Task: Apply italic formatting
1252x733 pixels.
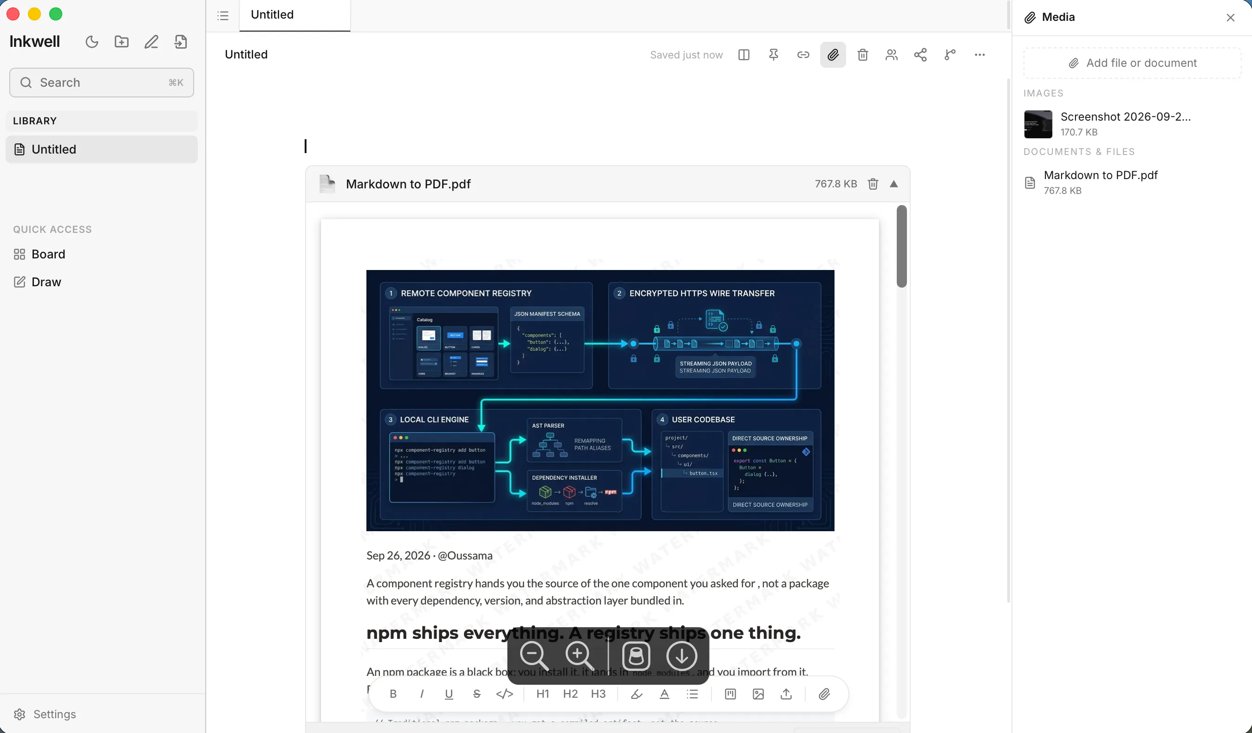Action: click(422, 694)
